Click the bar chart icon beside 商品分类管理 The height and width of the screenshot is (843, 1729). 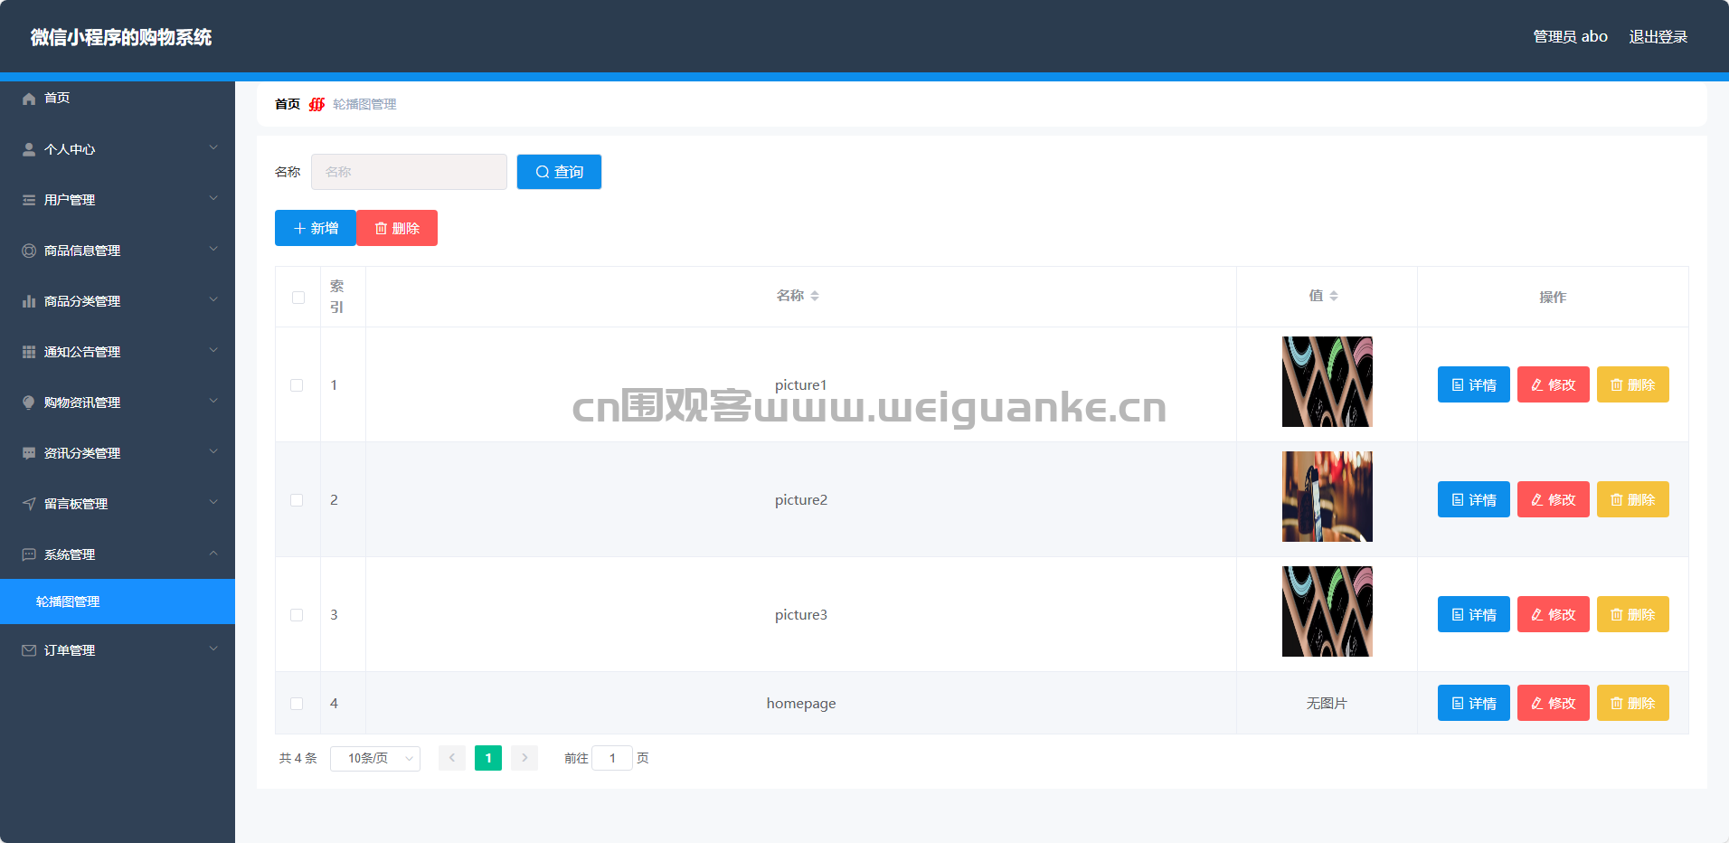coord(29,301)
